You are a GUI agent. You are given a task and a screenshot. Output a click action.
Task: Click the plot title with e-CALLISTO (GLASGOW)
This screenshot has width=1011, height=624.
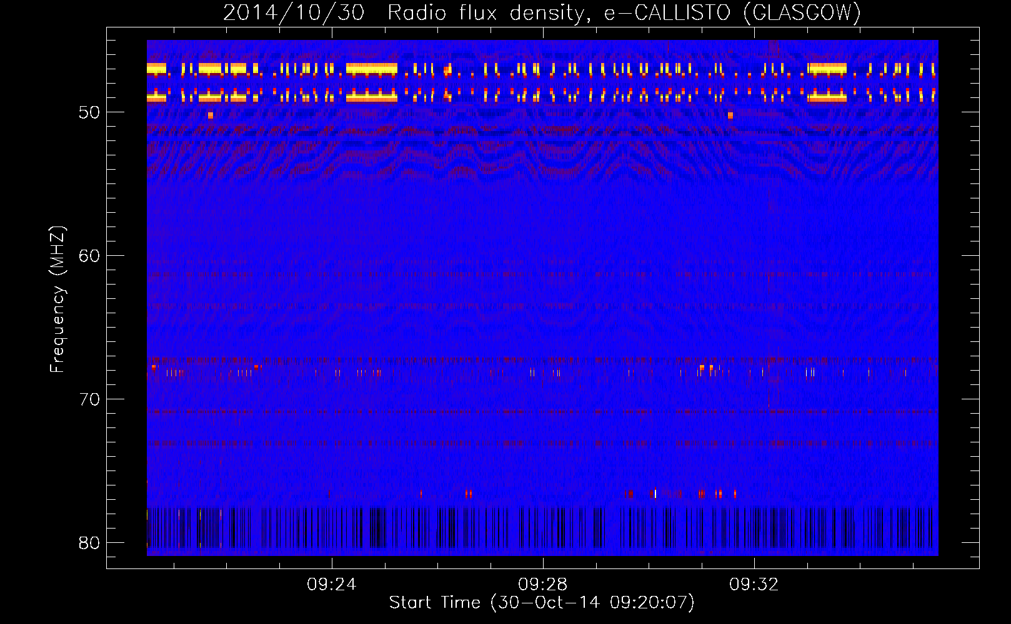(x=542, y=12)
